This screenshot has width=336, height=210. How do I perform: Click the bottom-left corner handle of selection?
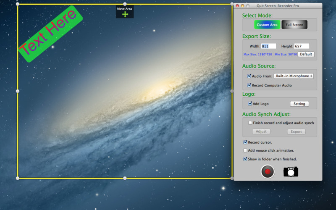click(18, 178)
